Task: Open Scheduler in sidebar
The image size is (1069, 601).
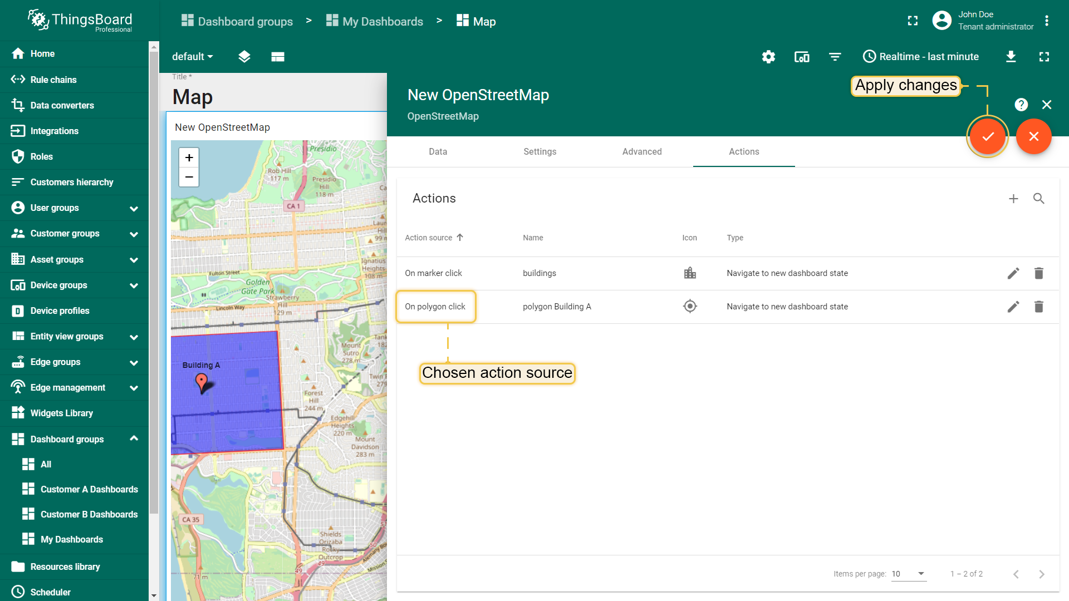Action: click(x=75, y=592)
